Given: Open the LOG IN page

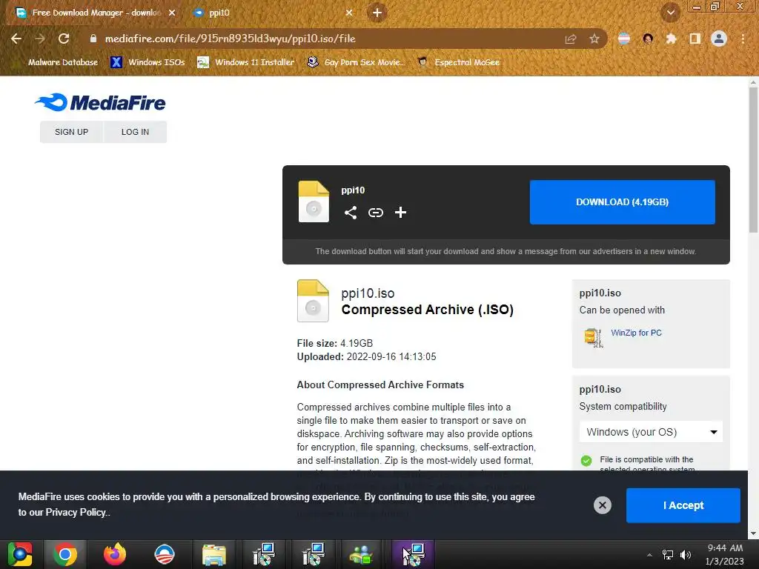Looking at the screenshot, I should point(135,132).
